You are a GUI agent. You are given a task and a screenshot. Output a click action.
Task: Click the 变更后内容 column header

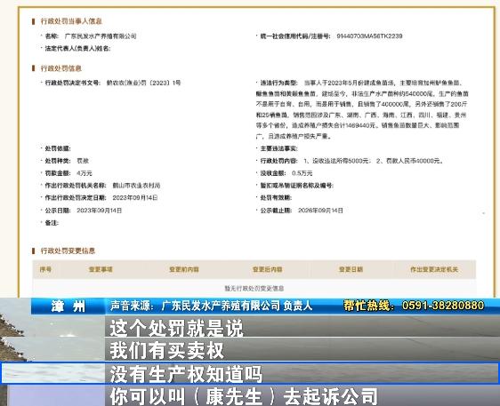pyautogui.click(x=267, y=269)
